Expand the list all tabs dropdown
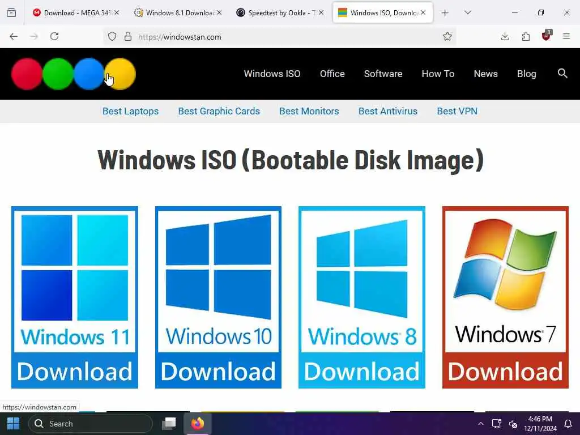Viewport: 580px width, 435px height. [x=468, y=12]
